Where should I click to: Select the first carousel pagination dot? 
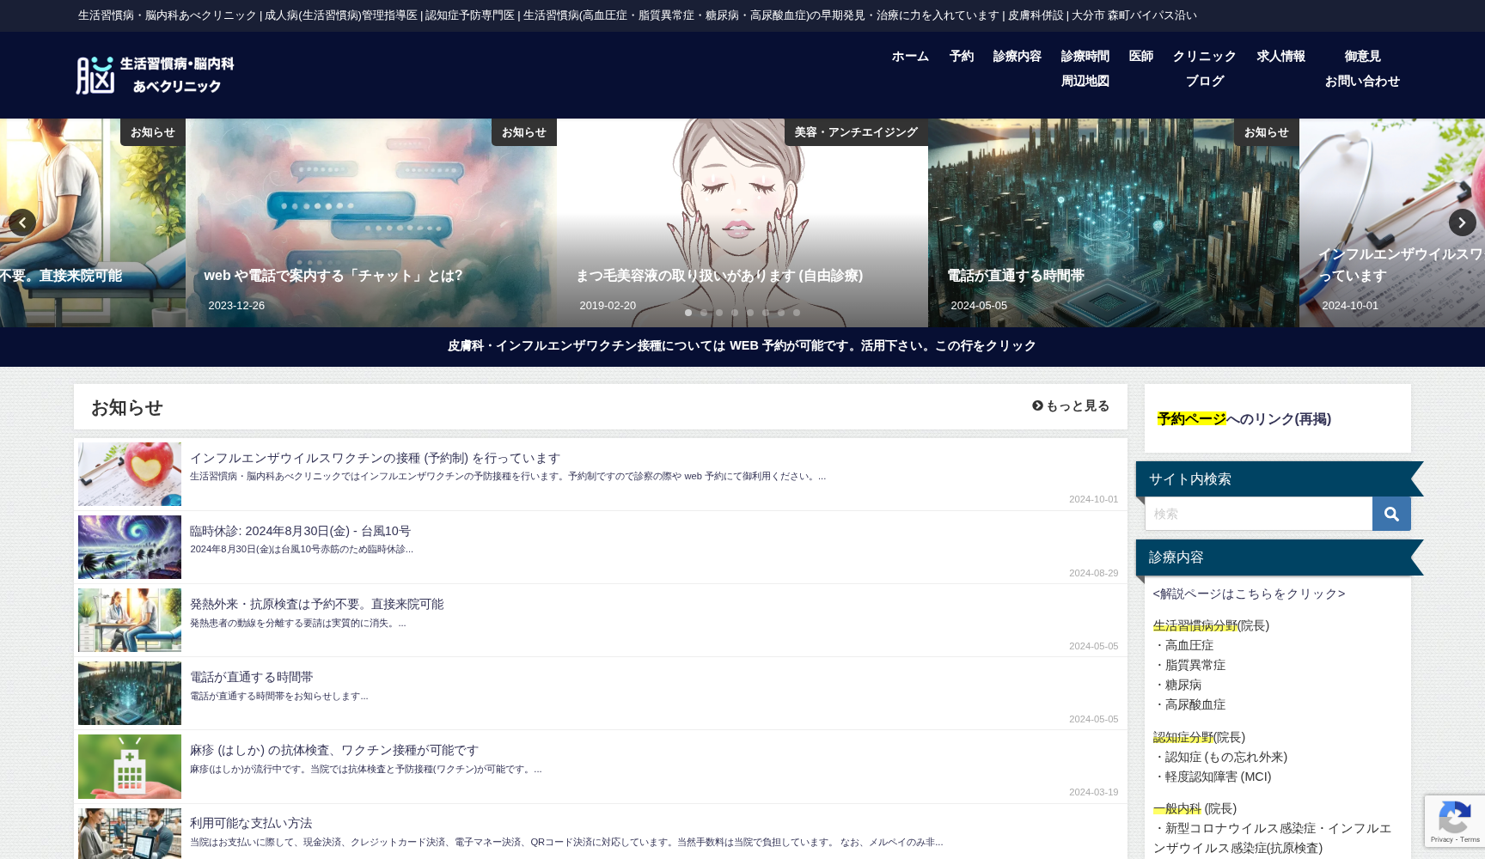[688, 313]
